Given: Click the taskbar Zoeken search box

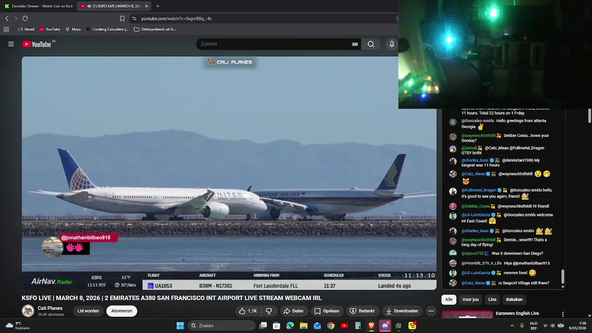Looking at the screenshot, I should 222,326.
